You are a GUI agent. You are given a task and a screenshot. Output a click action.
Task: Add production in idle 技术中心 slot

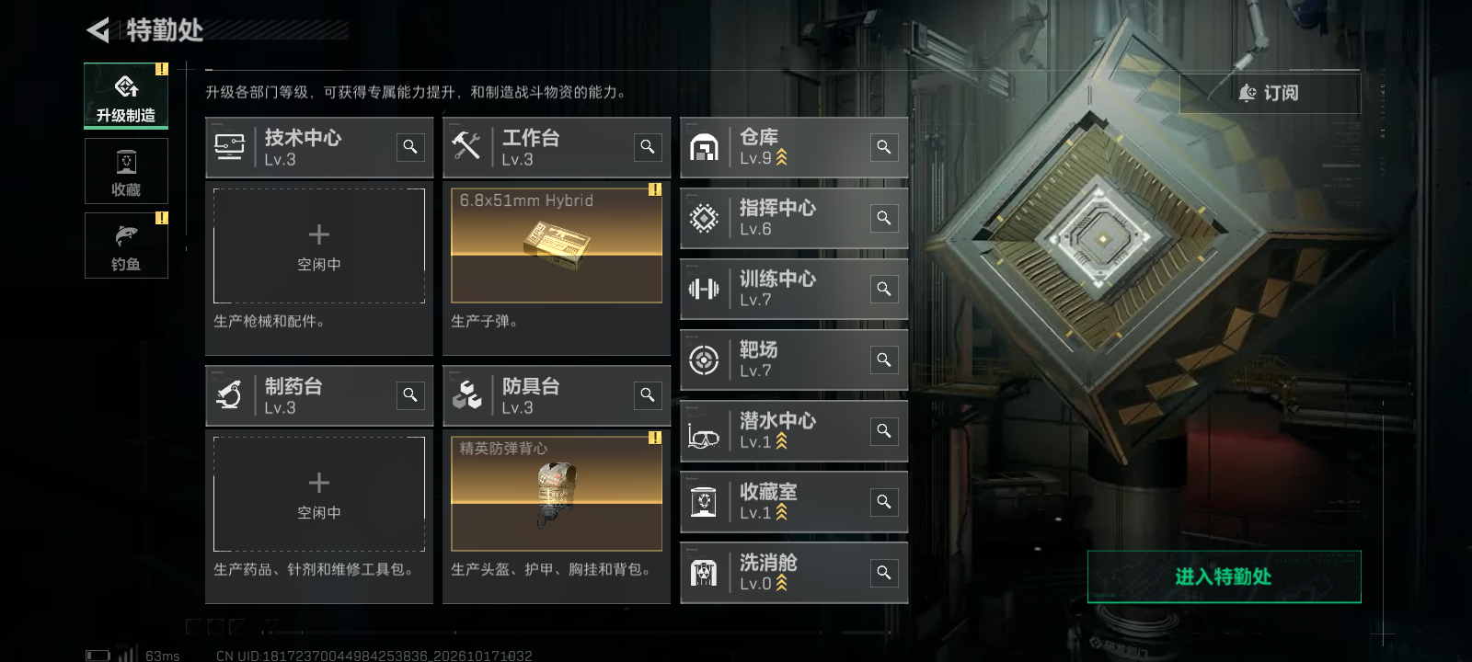click(x=319, y=245)
